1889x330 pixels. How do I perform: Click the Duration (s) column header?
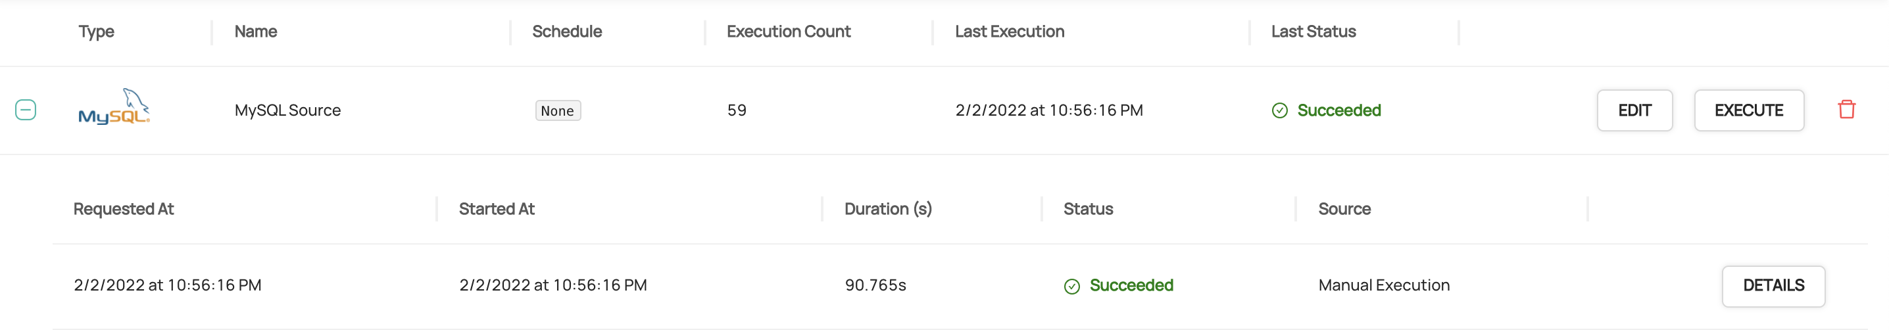[x=887, y=209]
